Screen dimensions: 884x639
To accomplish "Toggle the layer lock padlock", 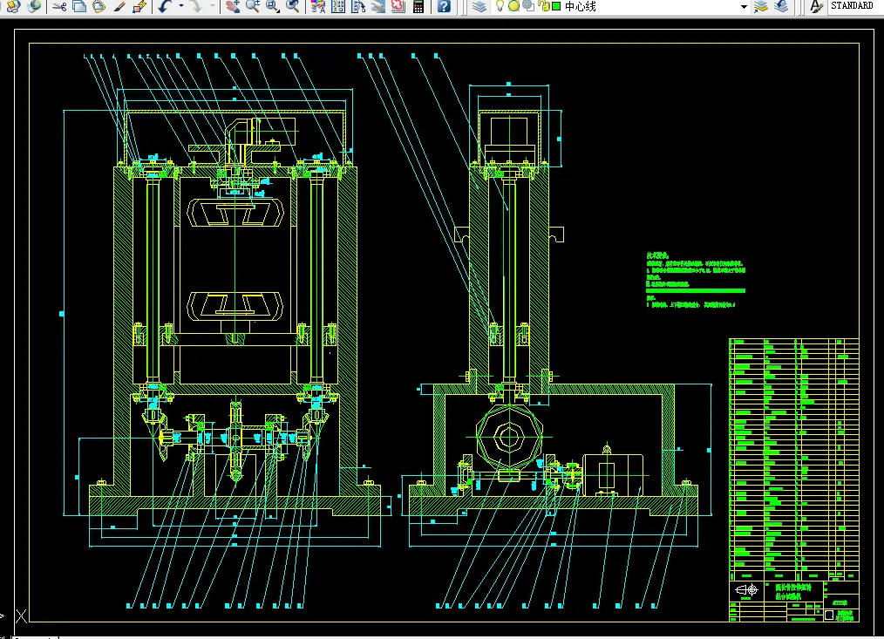I will click(x=545, y=6).
